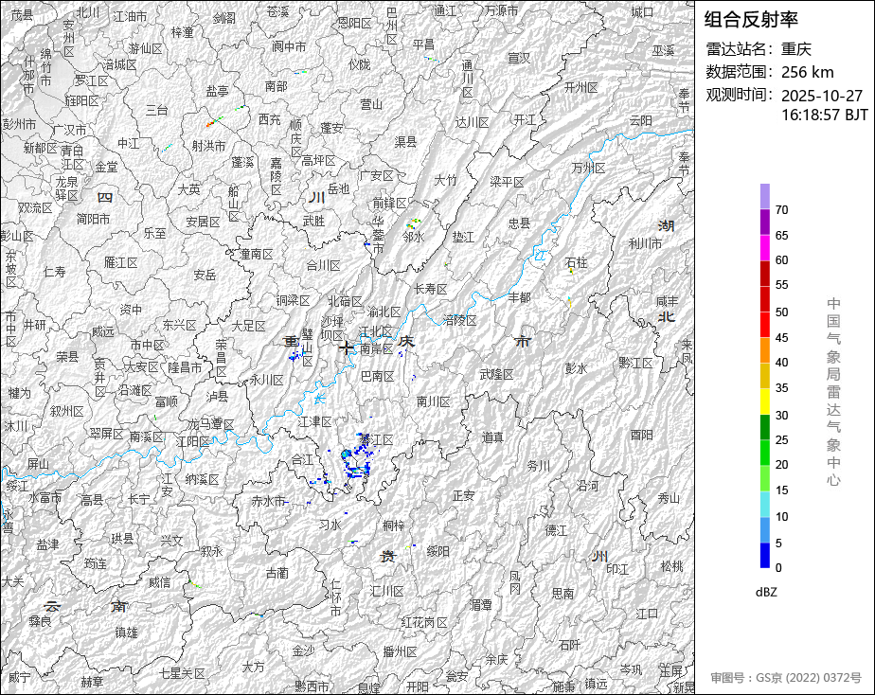
Task: Click the 邻水 map label
Action: click(x=414, y=237)
